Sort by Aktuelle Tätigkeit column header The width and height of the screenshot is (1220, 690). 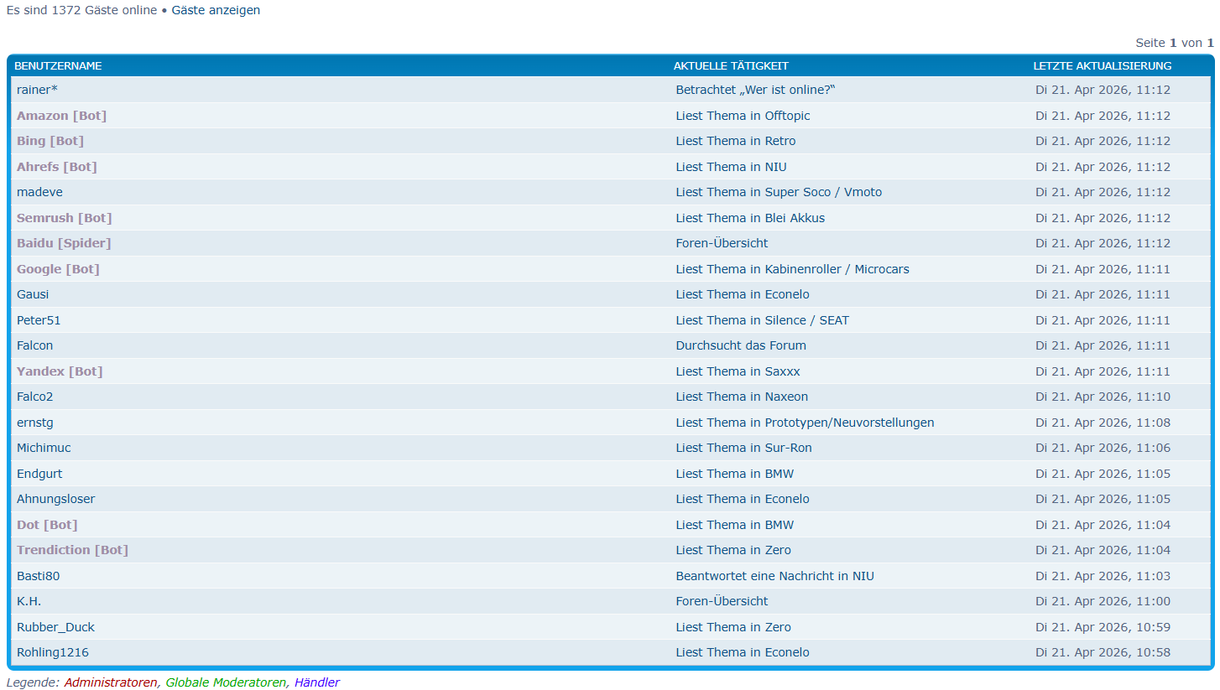730,65
